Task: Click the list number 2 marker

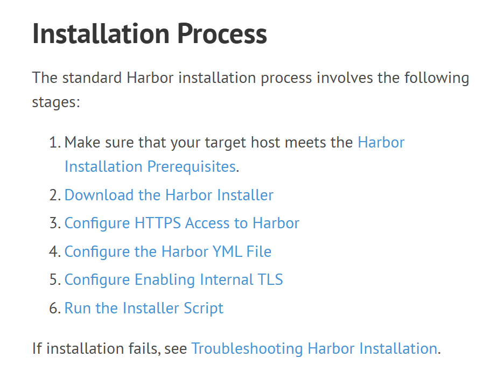Action: 55,195
